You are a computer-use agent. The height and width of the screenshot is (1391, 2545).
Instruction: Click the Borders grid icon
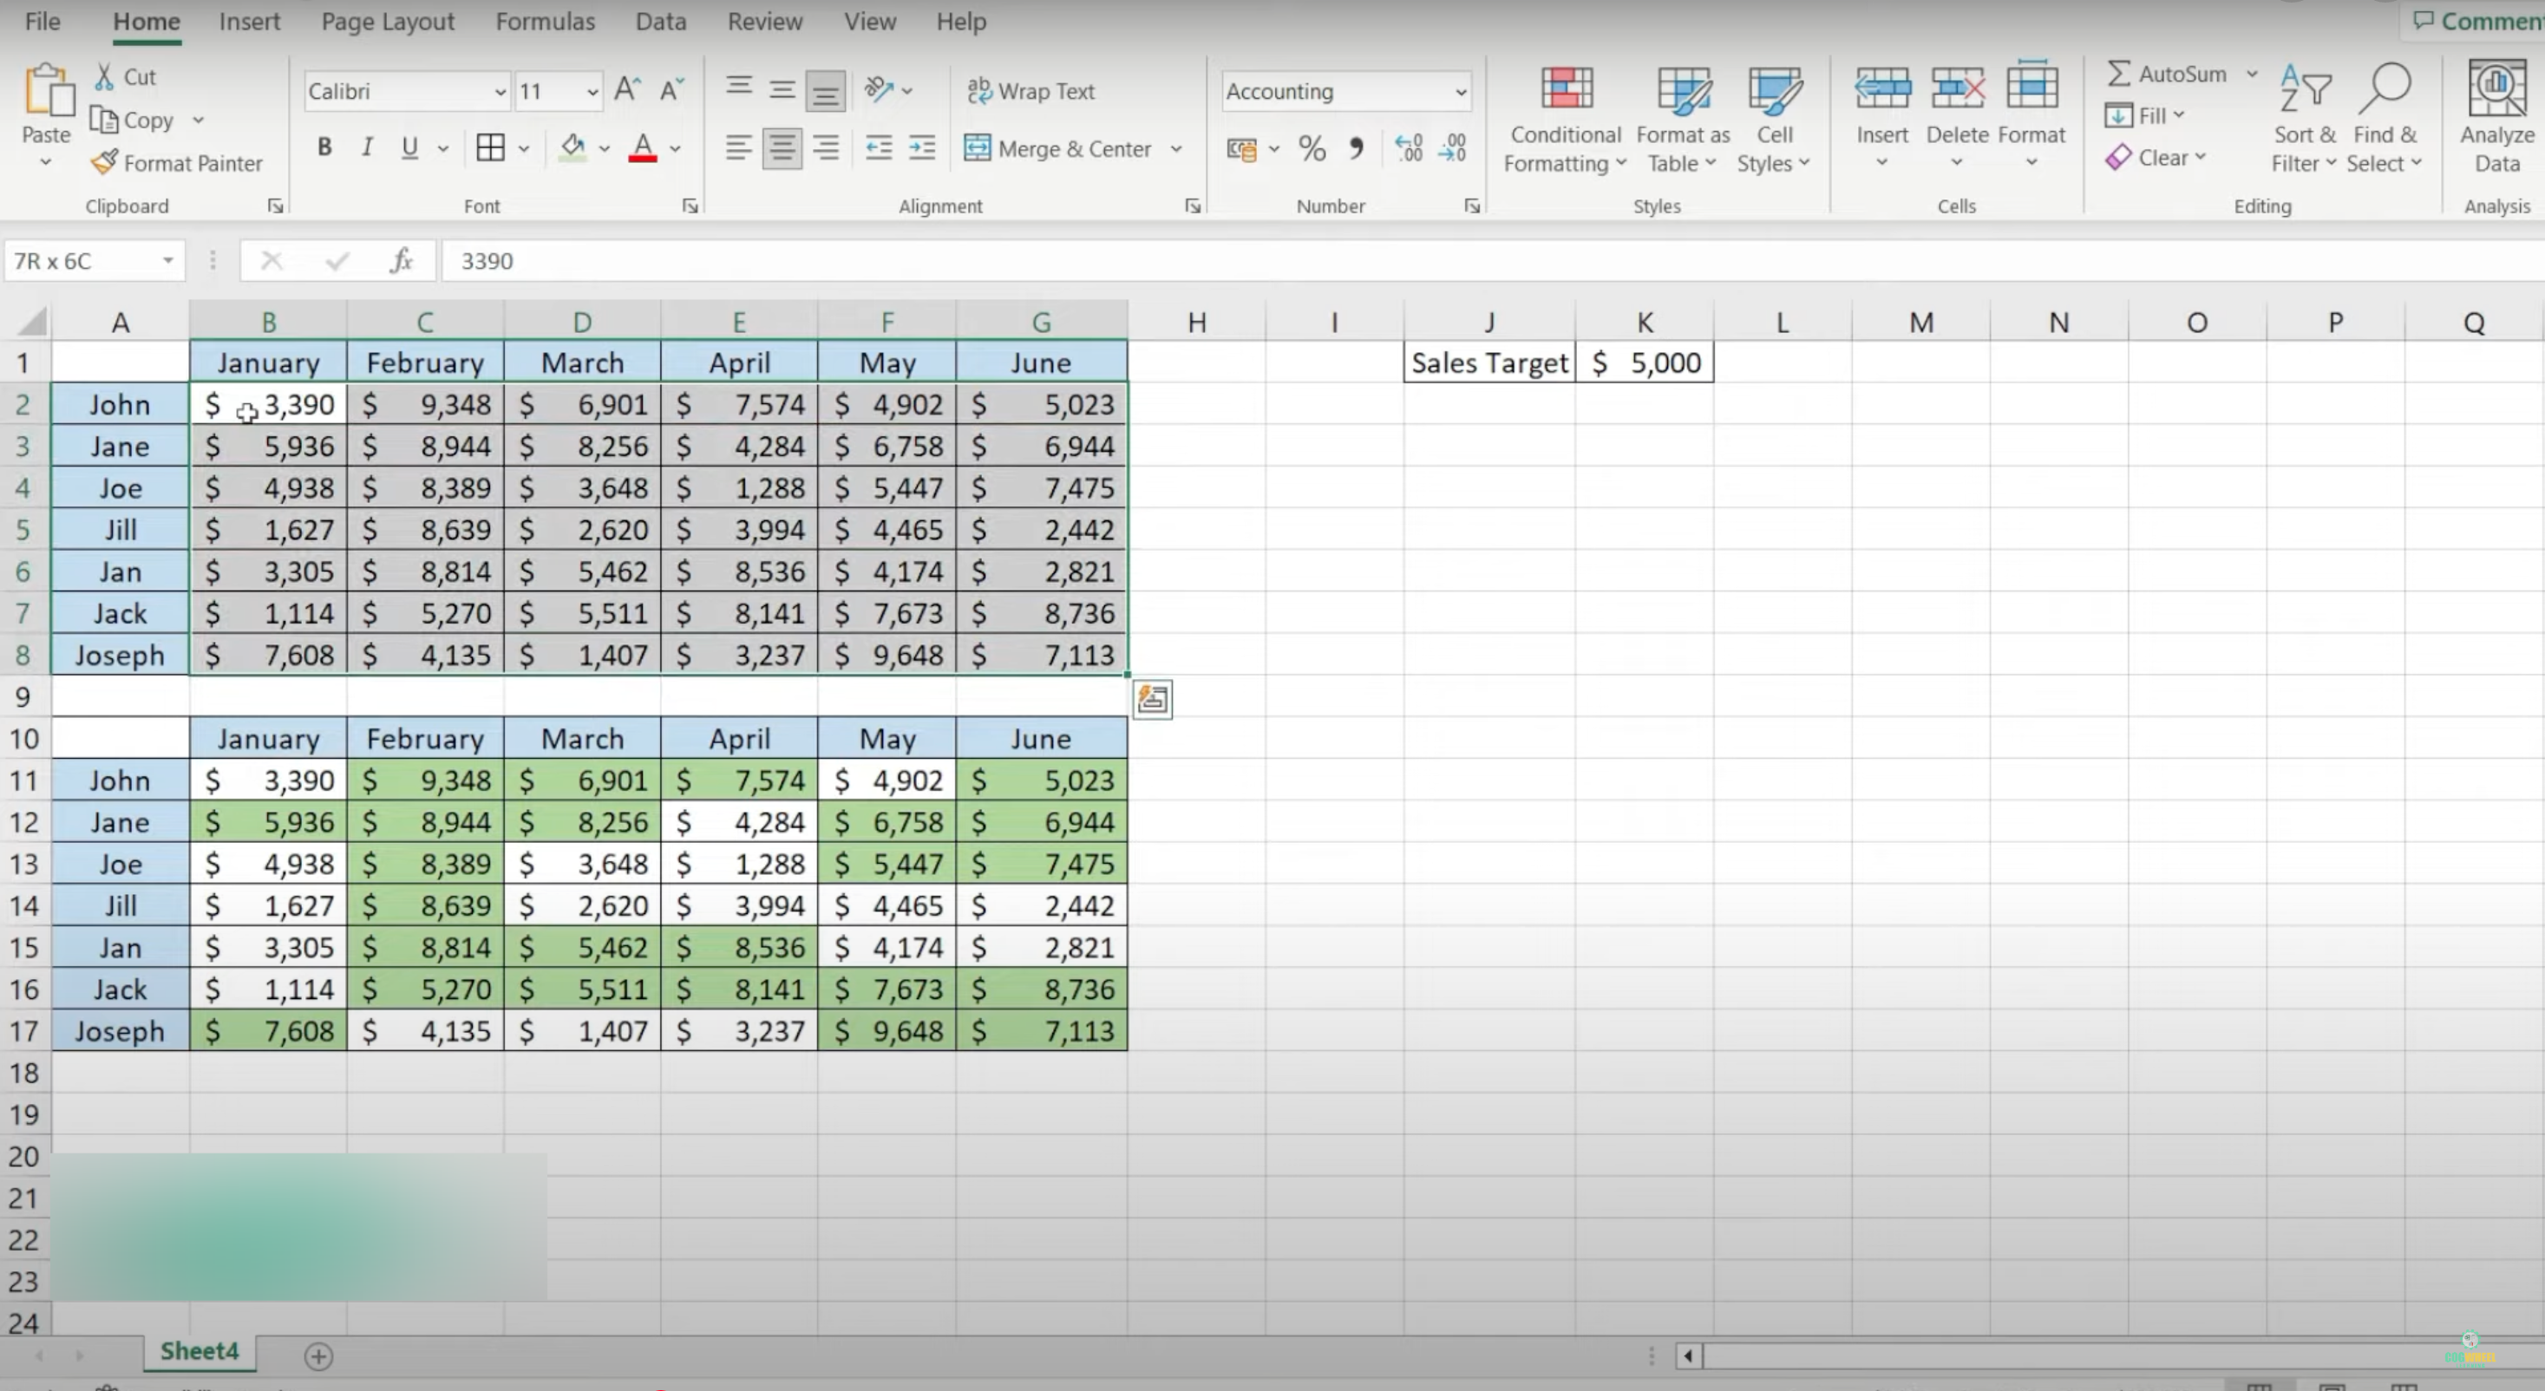point(490,148)
